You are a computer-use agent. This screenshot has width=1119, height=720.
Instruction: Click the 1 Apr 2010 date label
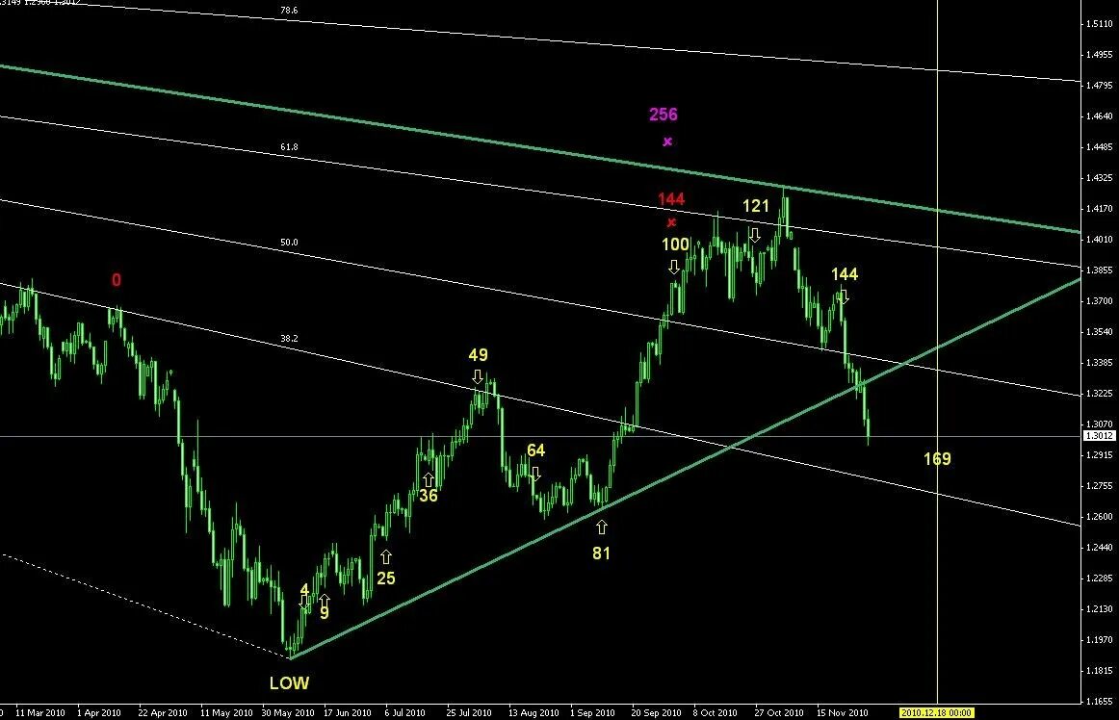click(98, 712)
